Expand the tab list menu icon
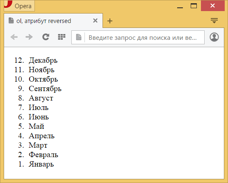228x183 pixels. pyautogui.click(x=214, y=21)
